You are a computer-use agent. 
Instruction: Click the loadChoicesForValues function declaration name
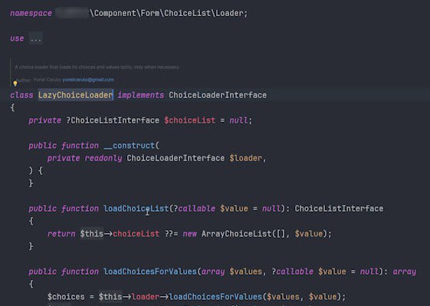(150, 271)
